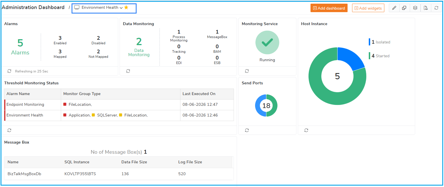Click the 2 Disabled alarms count
Image resolution: width=444 pixels, height=187 pixels.
tap(98, 38)
